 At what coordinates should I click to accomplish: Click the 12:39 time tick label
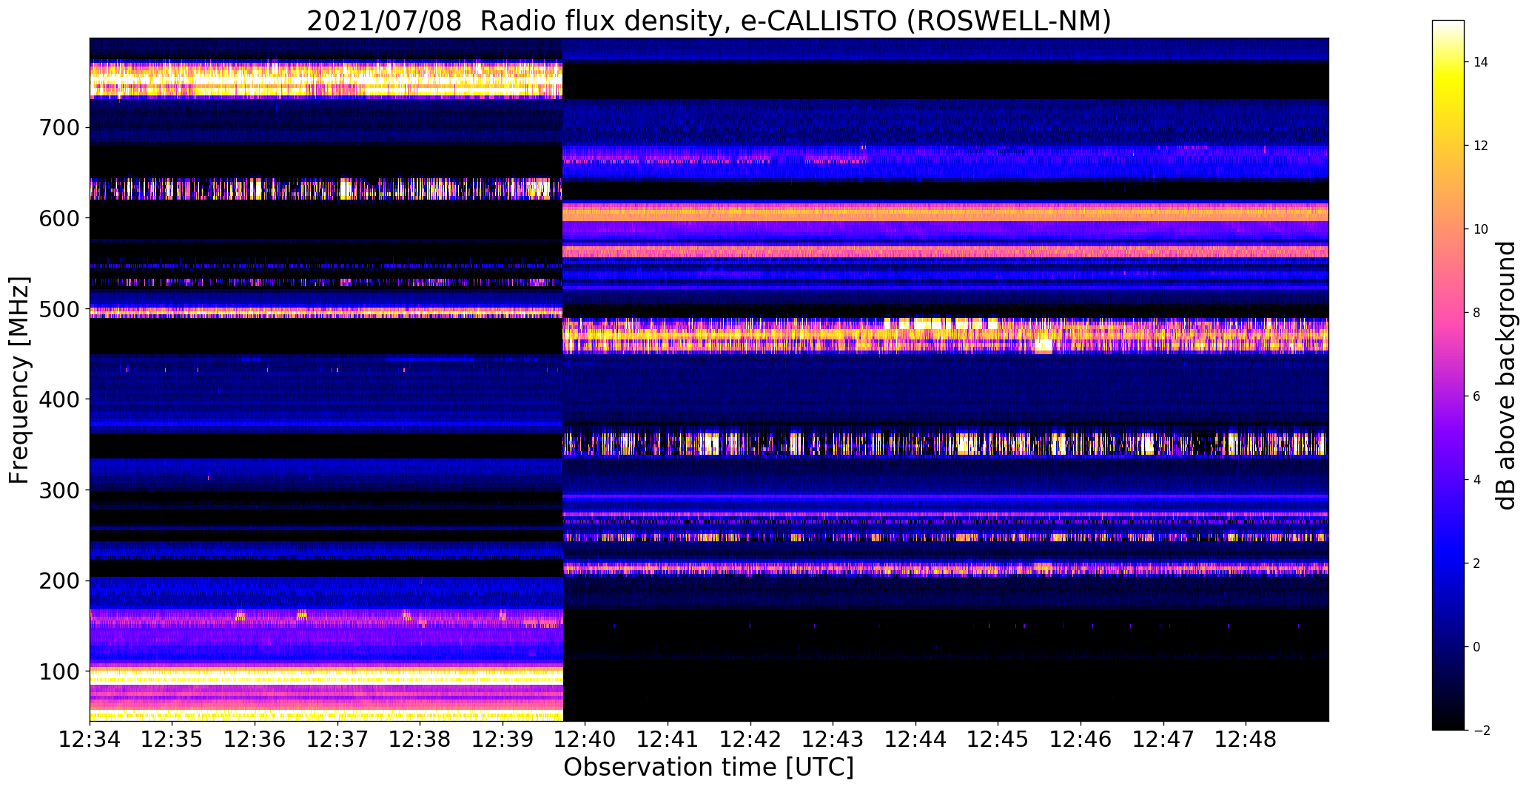coord(503,739)
